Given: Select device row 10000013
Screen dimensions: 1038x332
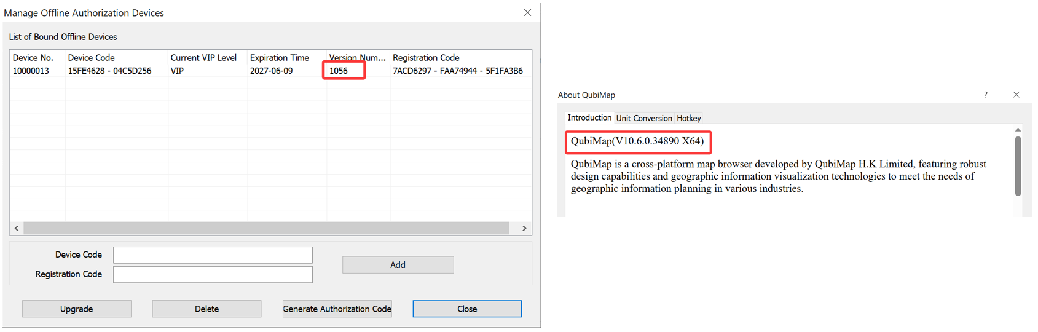Looking at the screenshot, I should pyautogui.click(x=270, y=71).
